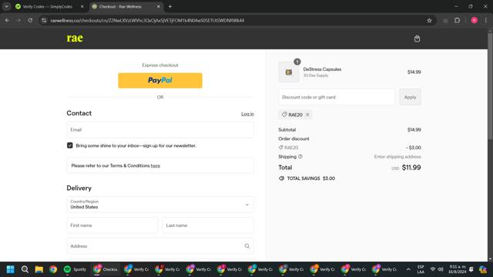Open the taskbar clock and date
493x277 pixels.
tap(457, 269)
